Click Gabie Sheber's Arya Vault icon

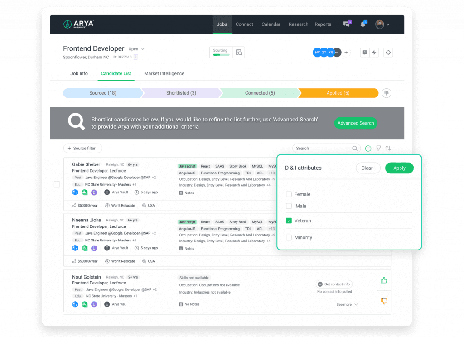(107, 193)
